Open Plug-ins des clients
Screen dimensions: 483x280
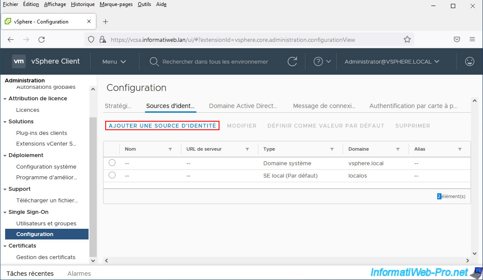[41, 133]
